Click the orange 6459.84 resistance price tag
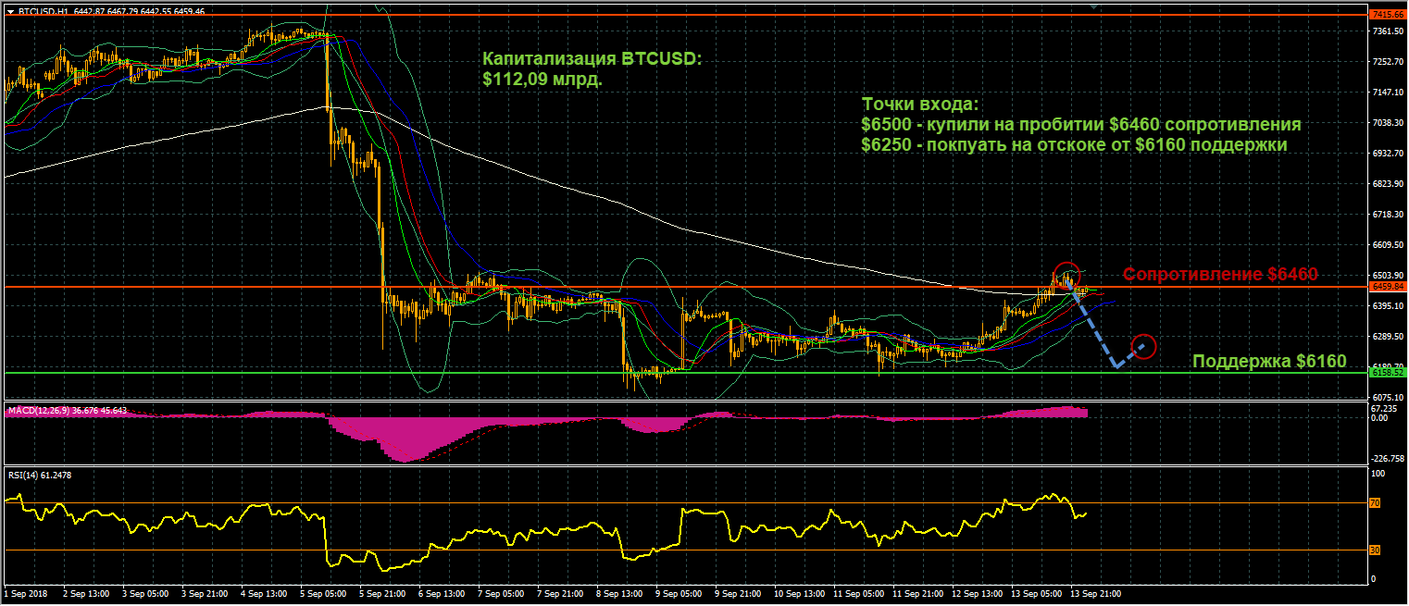This screenshot has width=1409, height=606. tap(1387, 287)
